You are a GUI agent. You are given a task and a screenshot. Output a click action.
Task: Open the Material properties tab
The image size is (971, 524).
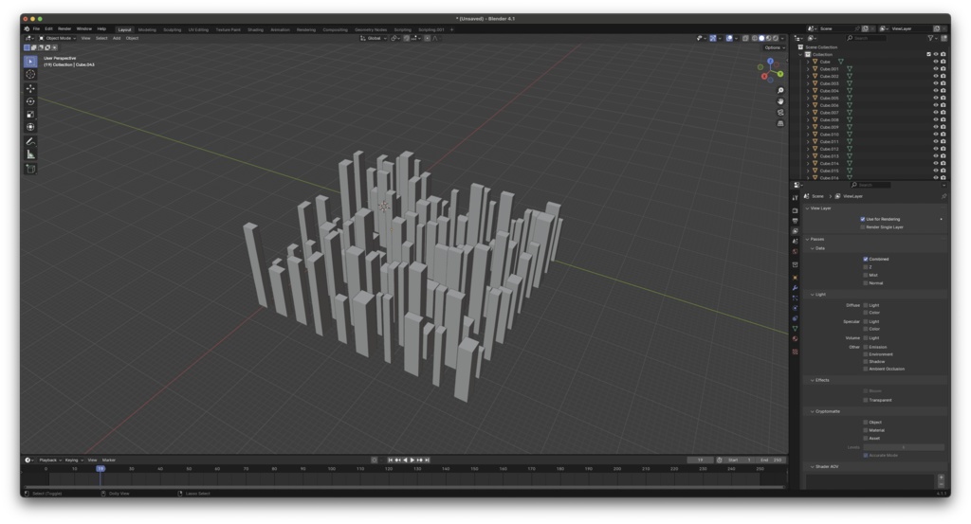coord(796,339)
